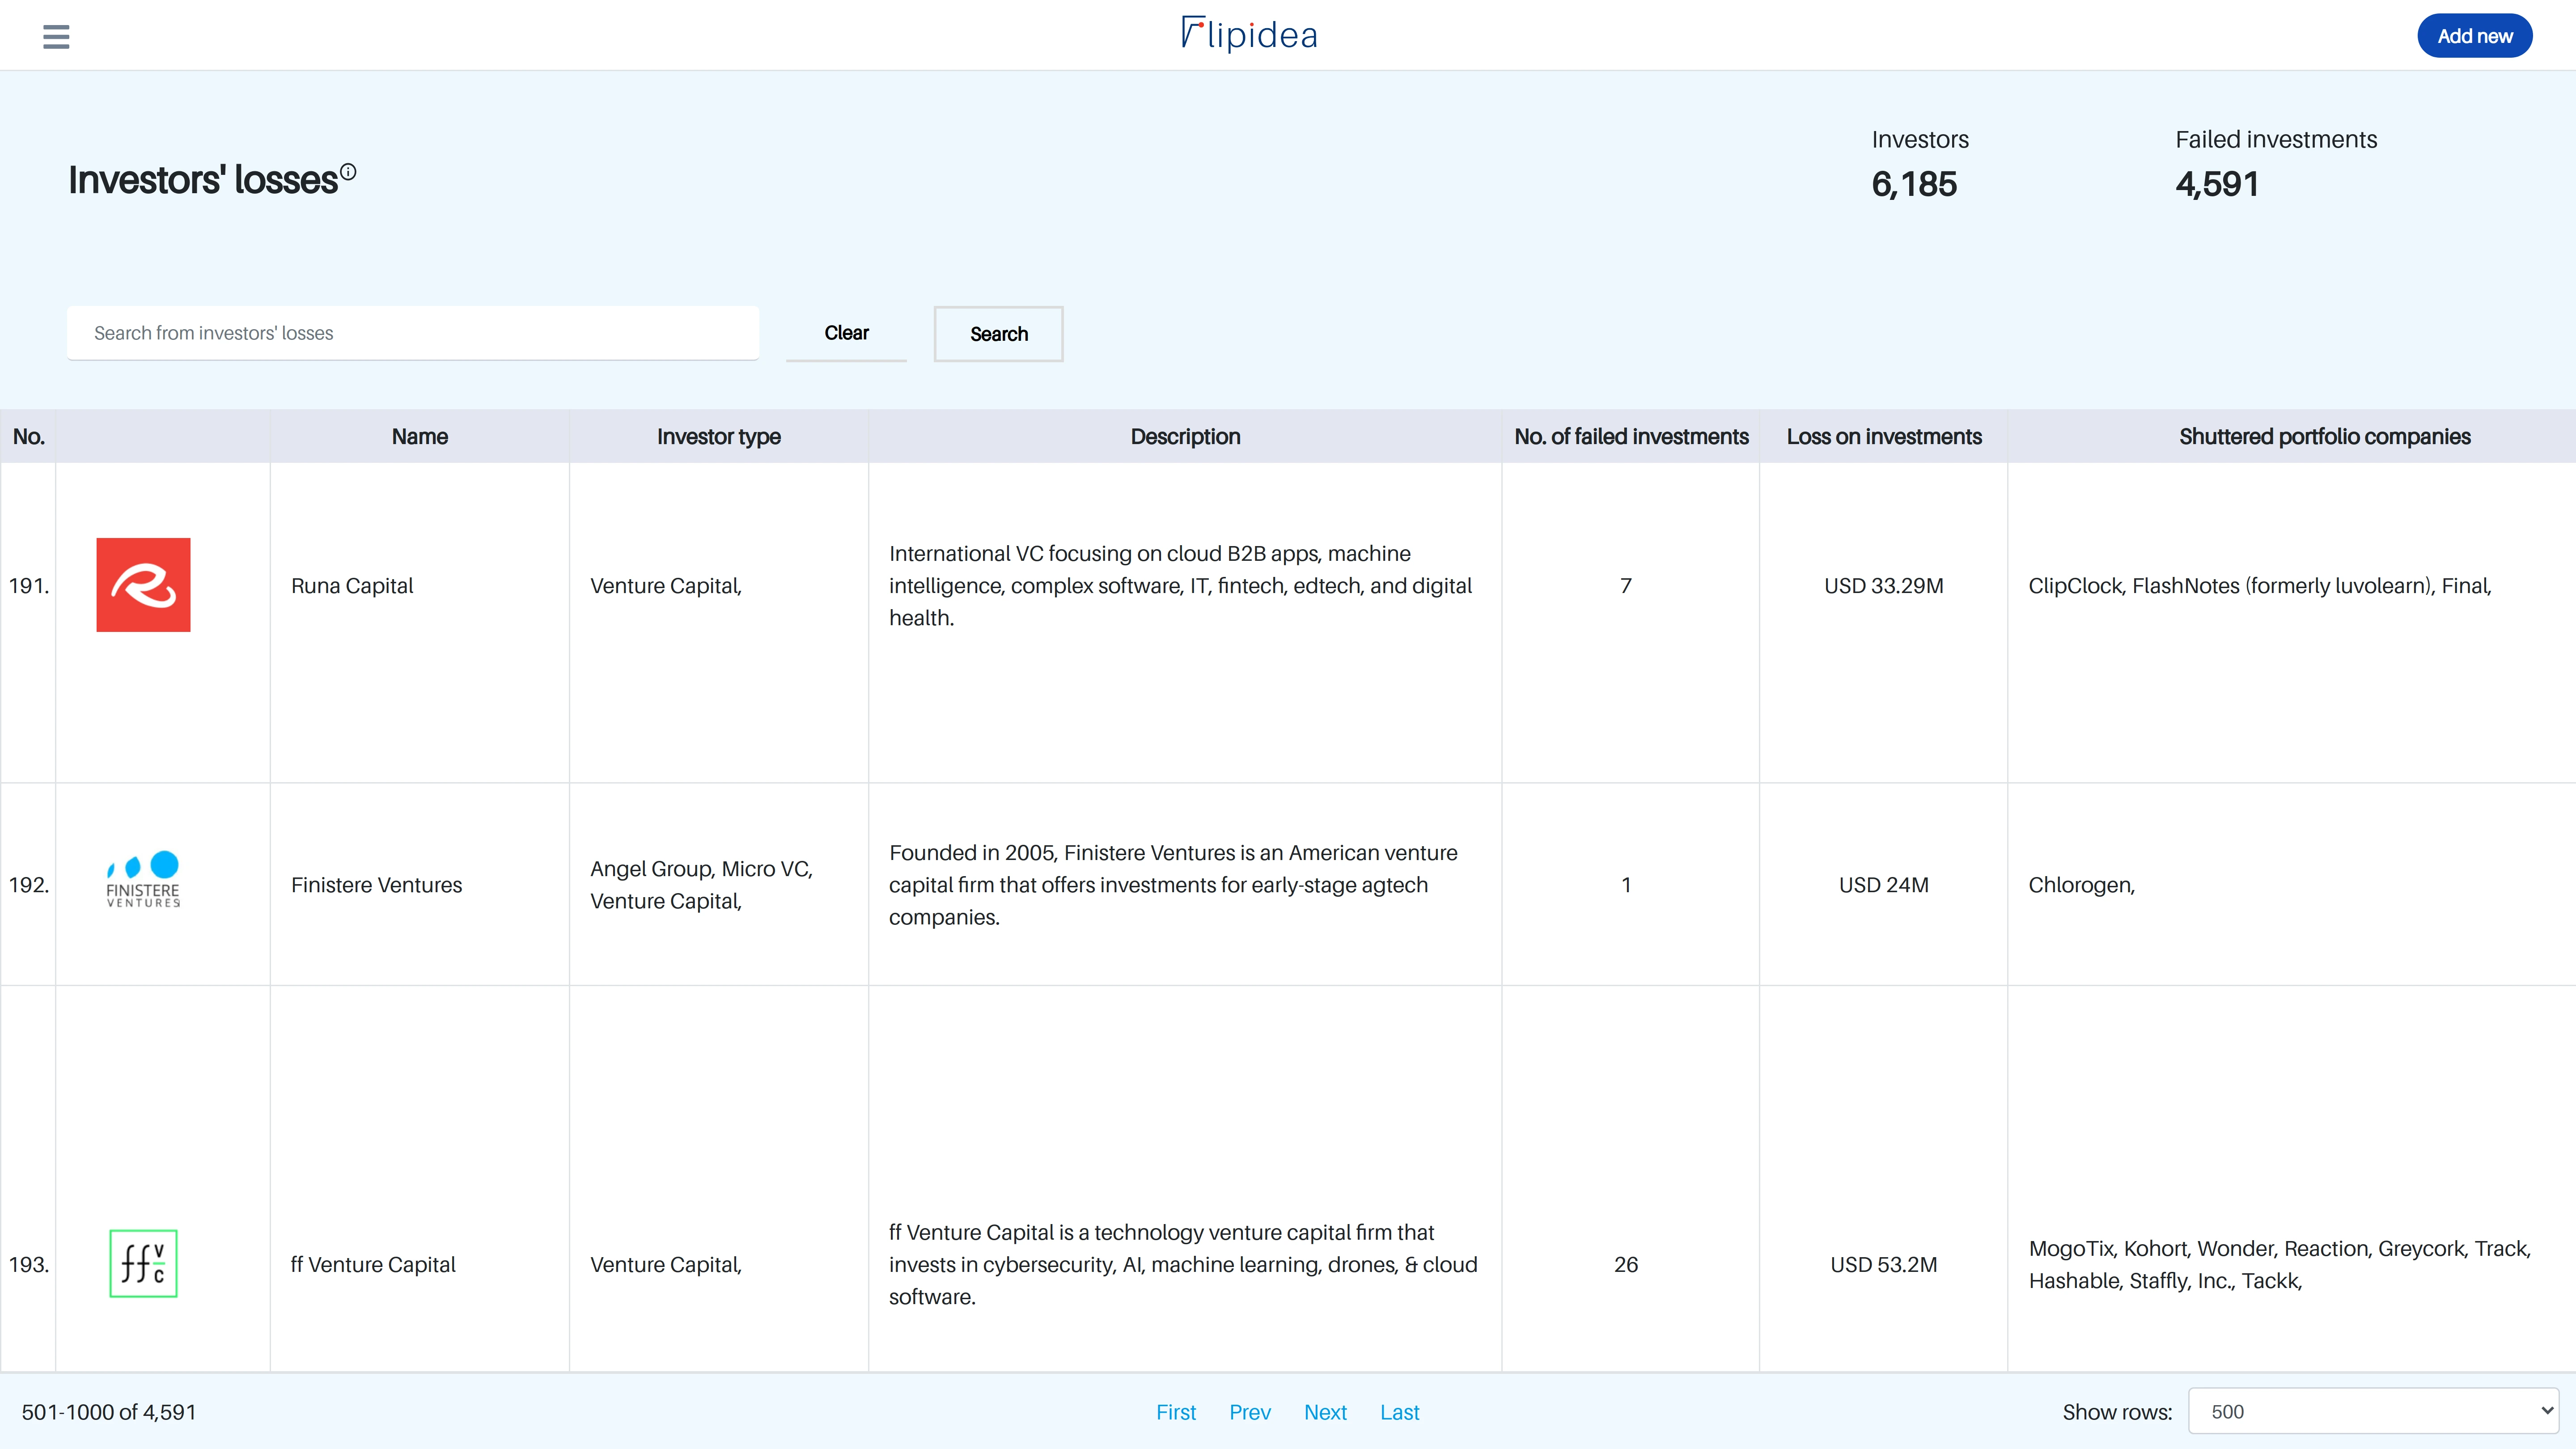The height and width of the screenshot is (1449, 2576).
Task: Click the ff Venture Capital logo
Action: (143, 1264)
